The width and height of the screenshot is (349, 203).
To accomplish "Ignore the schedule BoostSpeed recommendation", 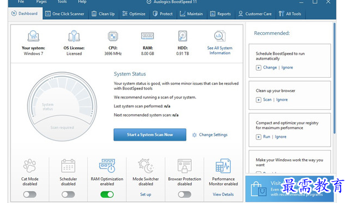I will tap(287, 67).
